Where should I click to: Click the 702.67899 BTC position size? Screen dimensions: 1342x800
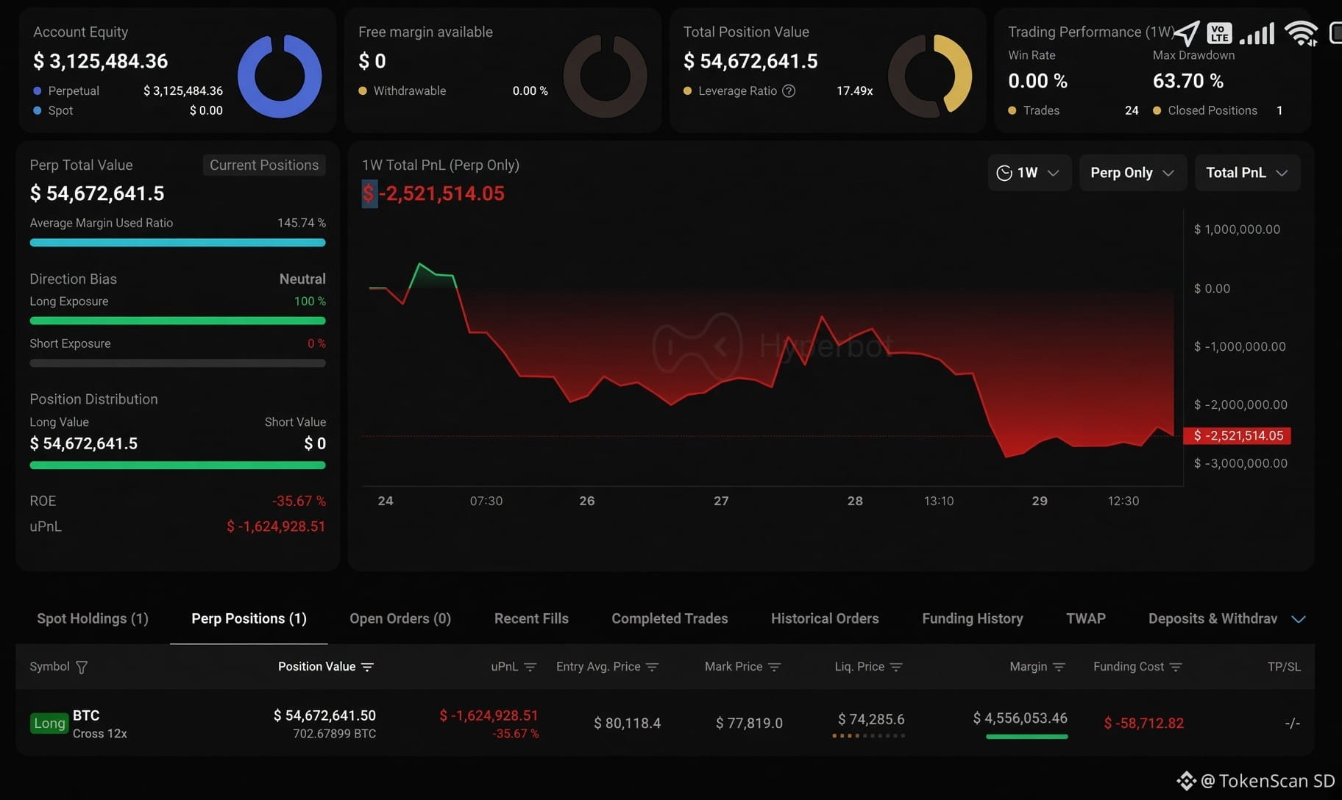coord(334,733)
